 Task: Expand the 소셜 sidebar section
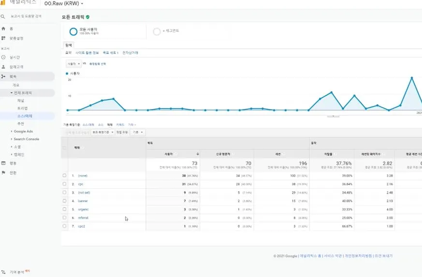coord(12,147)
